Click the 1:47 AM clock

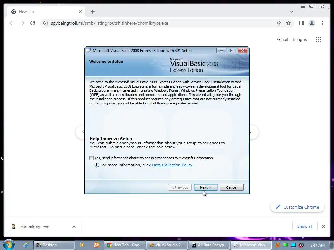pos(317,245)
